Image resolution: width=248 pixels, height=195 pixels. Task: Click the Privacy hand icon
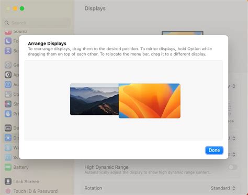(x=8, y=114)
